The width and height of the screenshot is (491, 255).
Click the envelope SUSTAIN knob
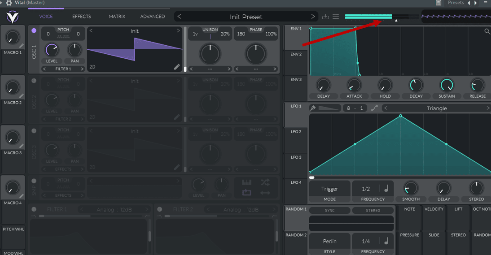(447, 85)
